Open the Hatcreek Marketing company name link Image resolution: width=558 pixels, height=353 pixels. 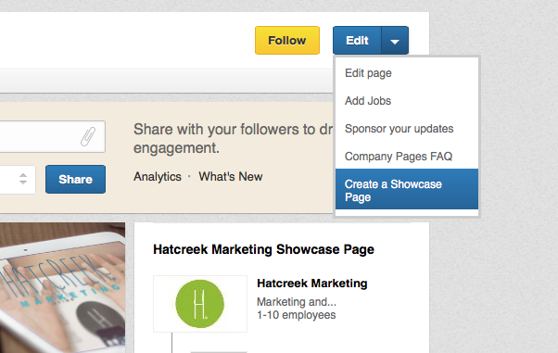point(312,284)
